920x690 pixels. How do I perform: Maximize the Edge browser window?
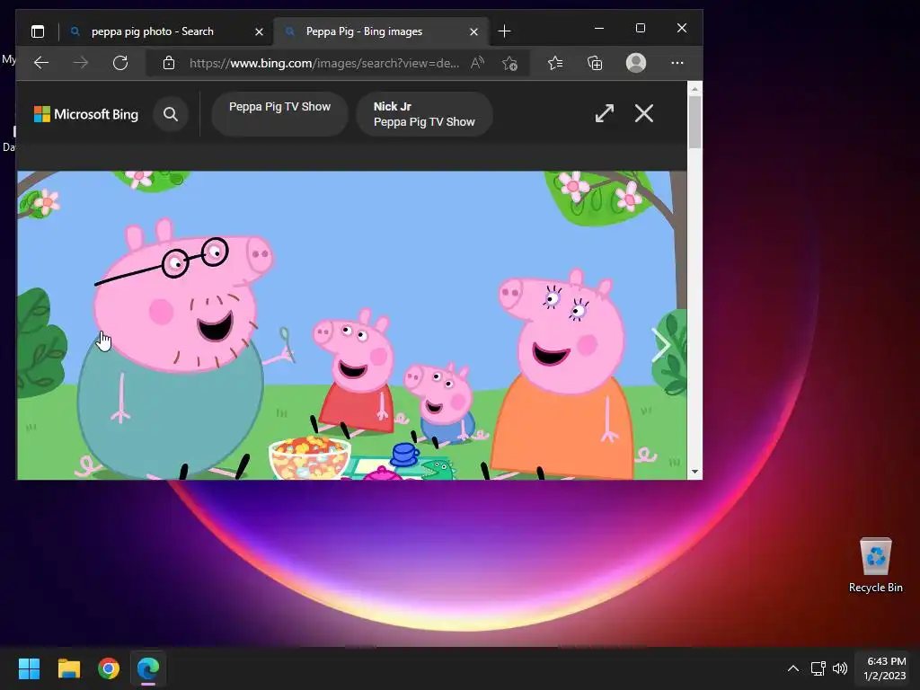[640, 28]
